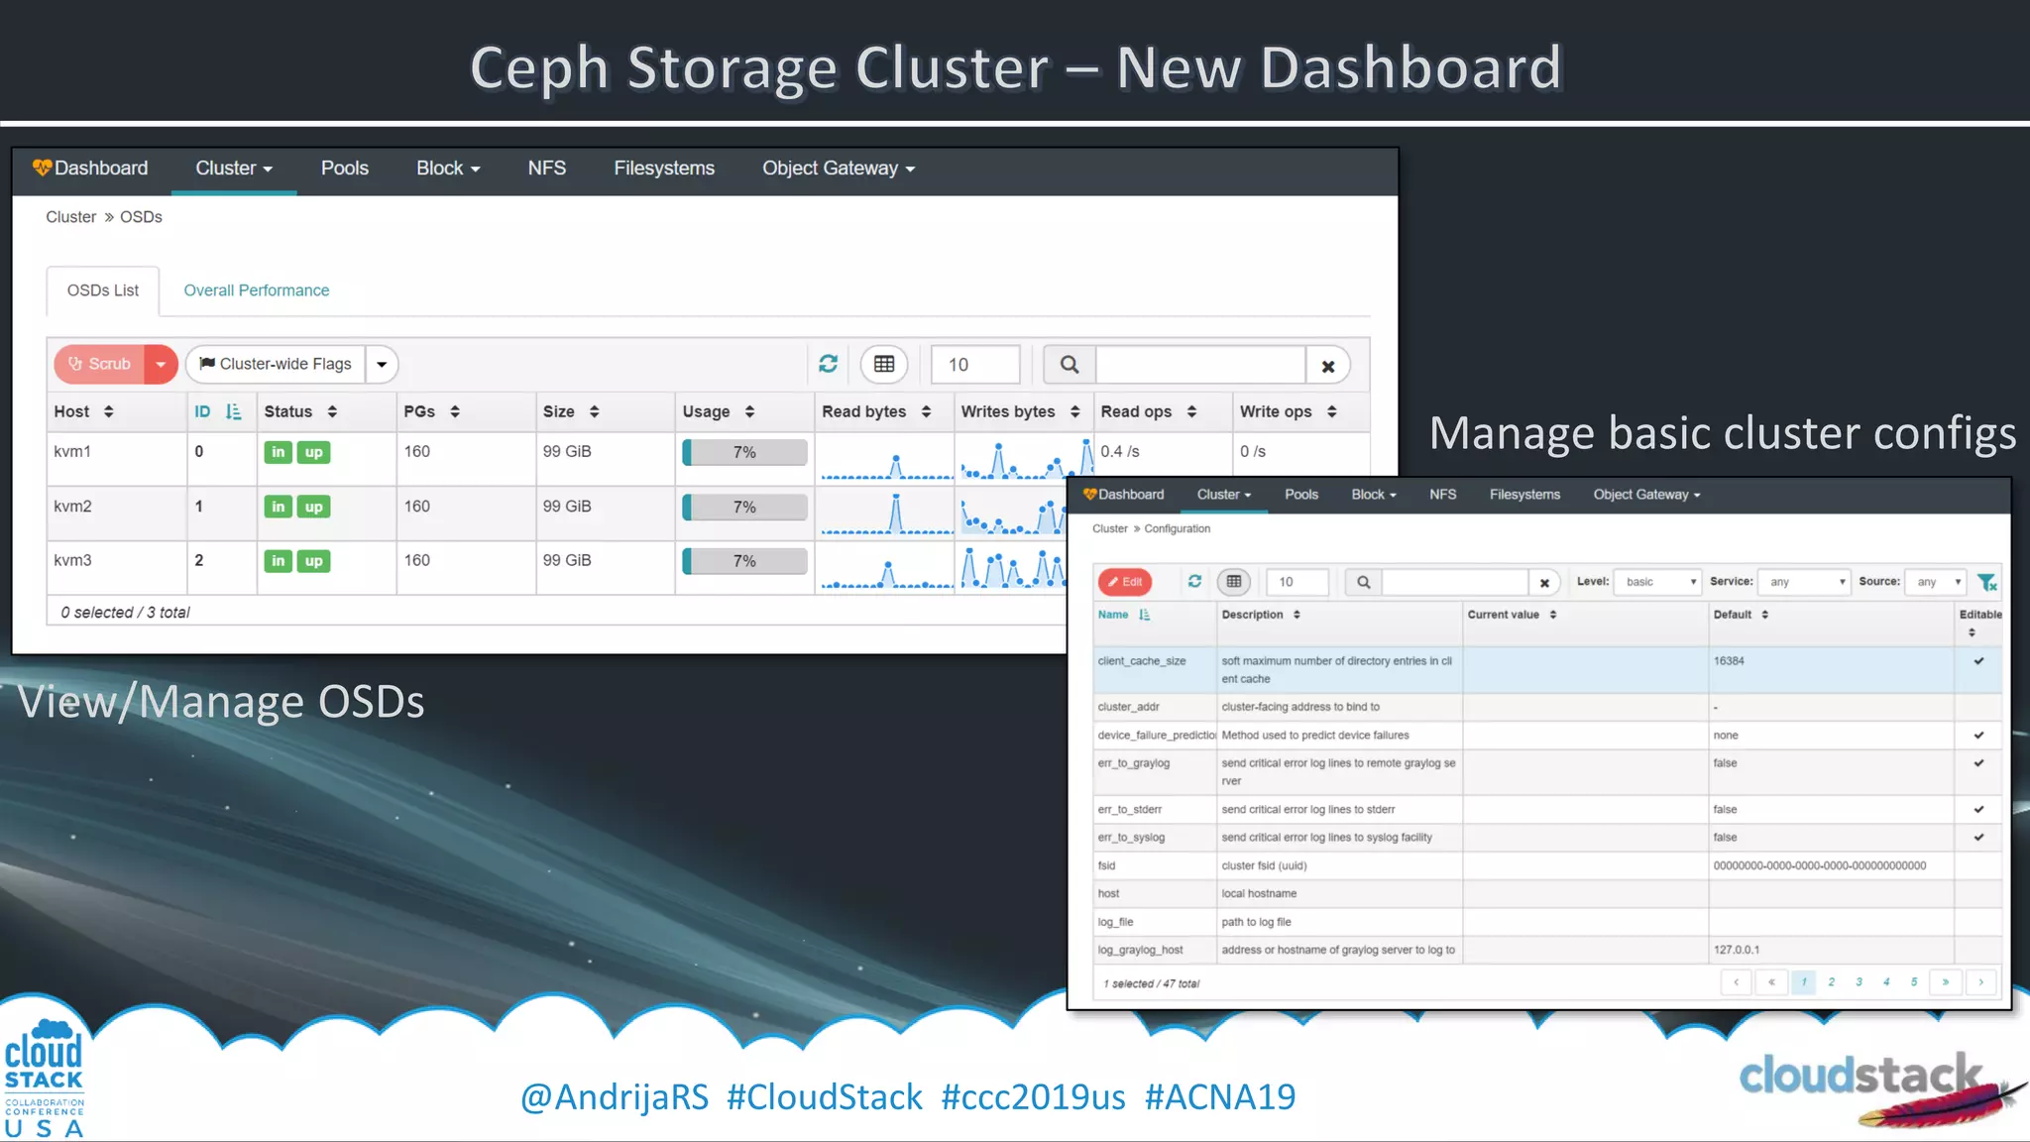This screenshot has height=1142, width=2030.
Task: Open Filesystems in the OSDs window
Action: tap(664, 169)
